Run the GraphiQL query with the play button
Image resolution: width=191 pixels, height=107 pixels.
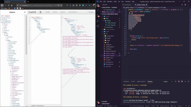(41, 12)
